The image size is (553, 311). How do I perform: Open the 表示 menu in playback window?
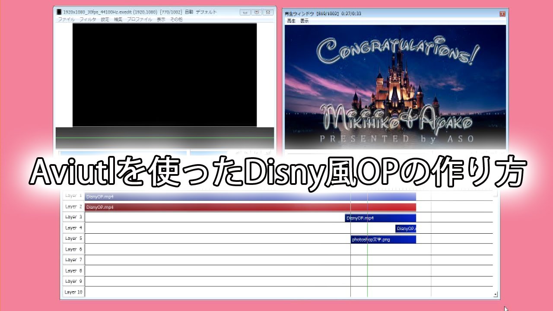pos(304,21)
